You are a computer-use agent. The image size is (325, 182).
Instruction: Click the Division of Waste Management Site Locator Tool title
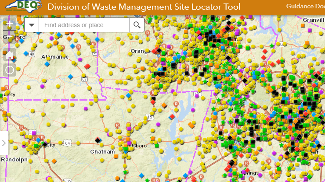click(144, 7)
